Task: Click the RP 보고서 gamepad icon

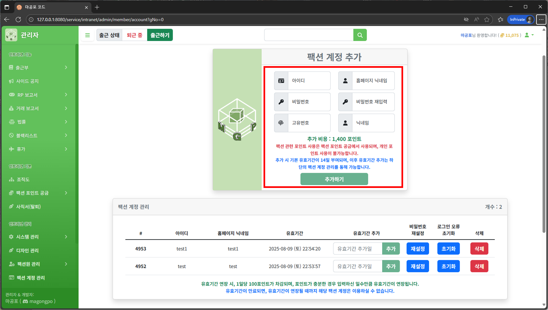Action: pos(12,95)
